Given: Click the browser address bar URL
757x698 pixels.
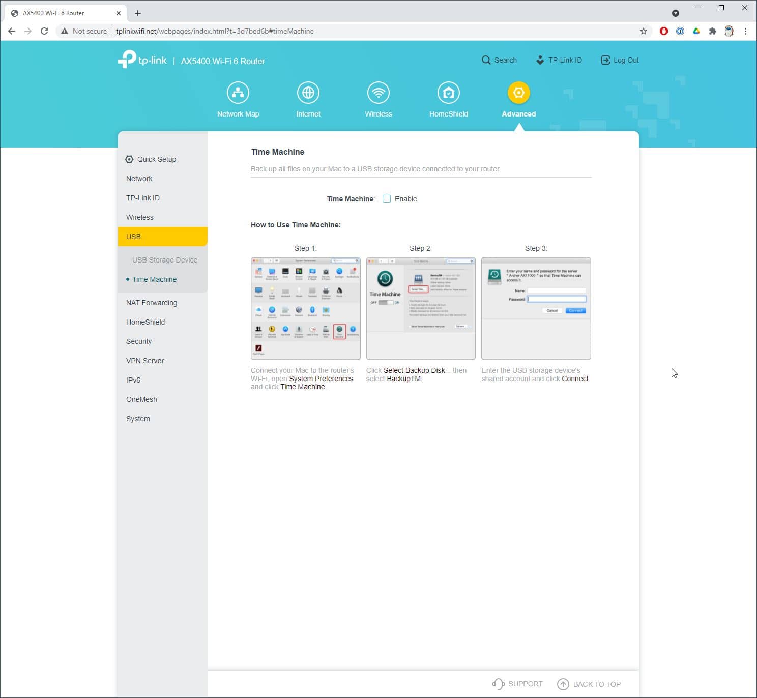Looking at the screenshot, I should tap(215, 31).
